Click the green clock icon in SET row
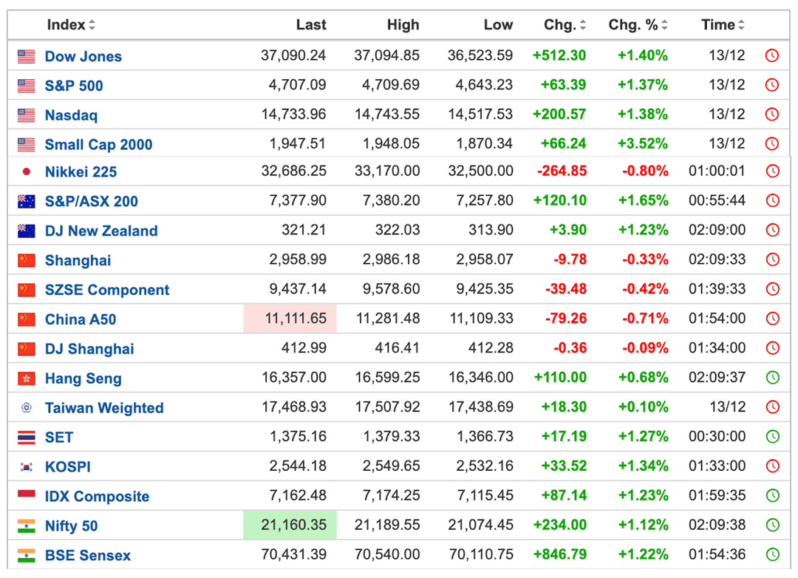Viewport: 798px width, 578px height. click(x=773, y=436)
